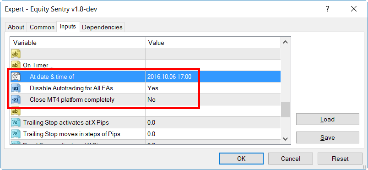Click the Variable column header
This screenshot has height=170, width=368.
(x=78, y=43)
